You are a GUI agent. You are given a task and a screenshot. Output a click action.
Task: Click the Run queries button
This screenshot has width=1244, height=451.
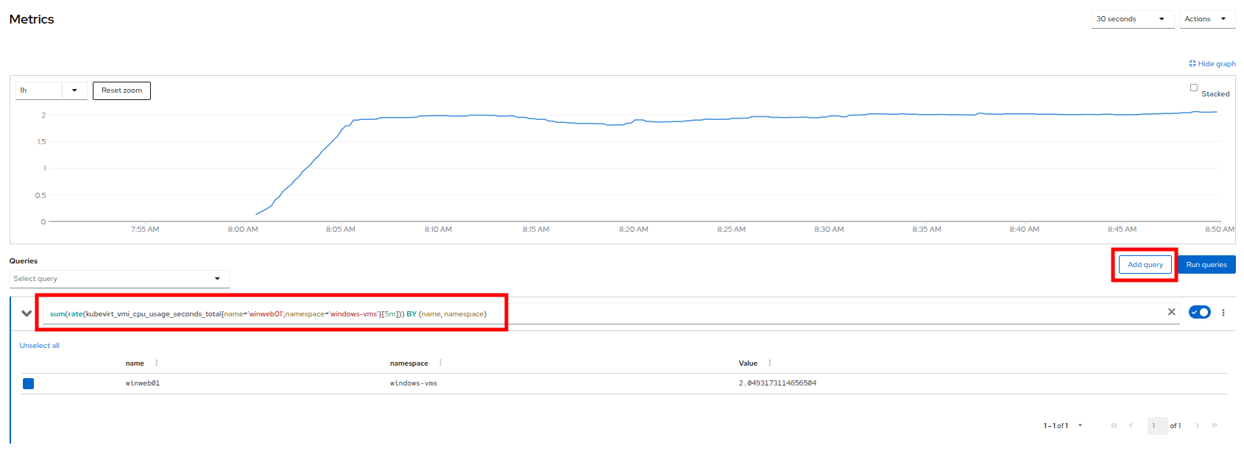click(1206, 265)
